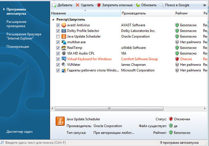Click the Comfort Software Group manufacturer cell
Image resolution: width=209 pixels, height=146 pixels.
click(x=140, y=59)
